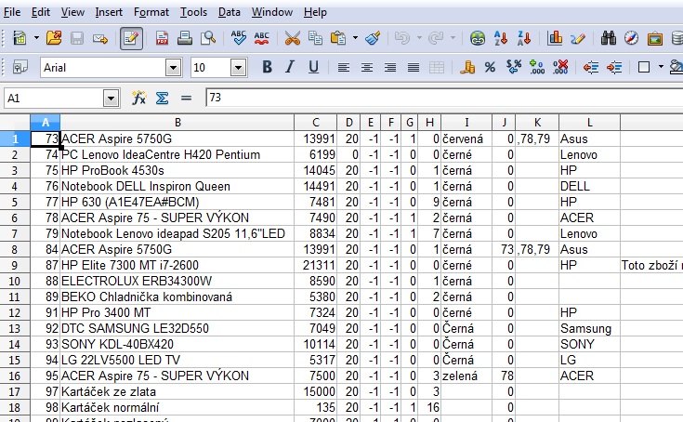Toggle Edit File mode icon
The height and width of the screenshot is (422, 683).
[131, 38]
